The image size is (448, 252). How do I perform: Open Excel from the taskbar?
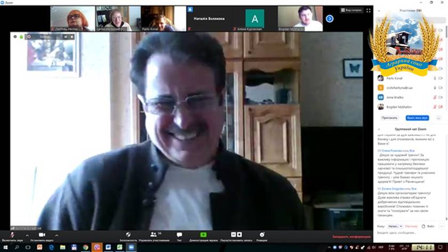point(119,247)
